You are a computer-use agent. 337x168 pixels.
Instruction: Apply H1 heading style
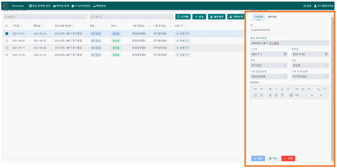(297, 89)
